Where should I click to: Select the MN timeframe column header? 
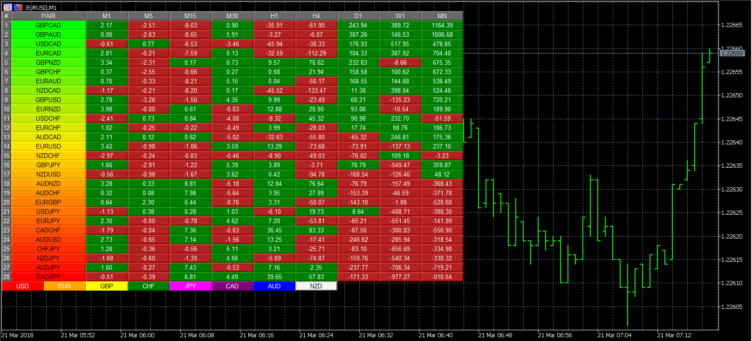pyautogui.click(x=442, y=16)
